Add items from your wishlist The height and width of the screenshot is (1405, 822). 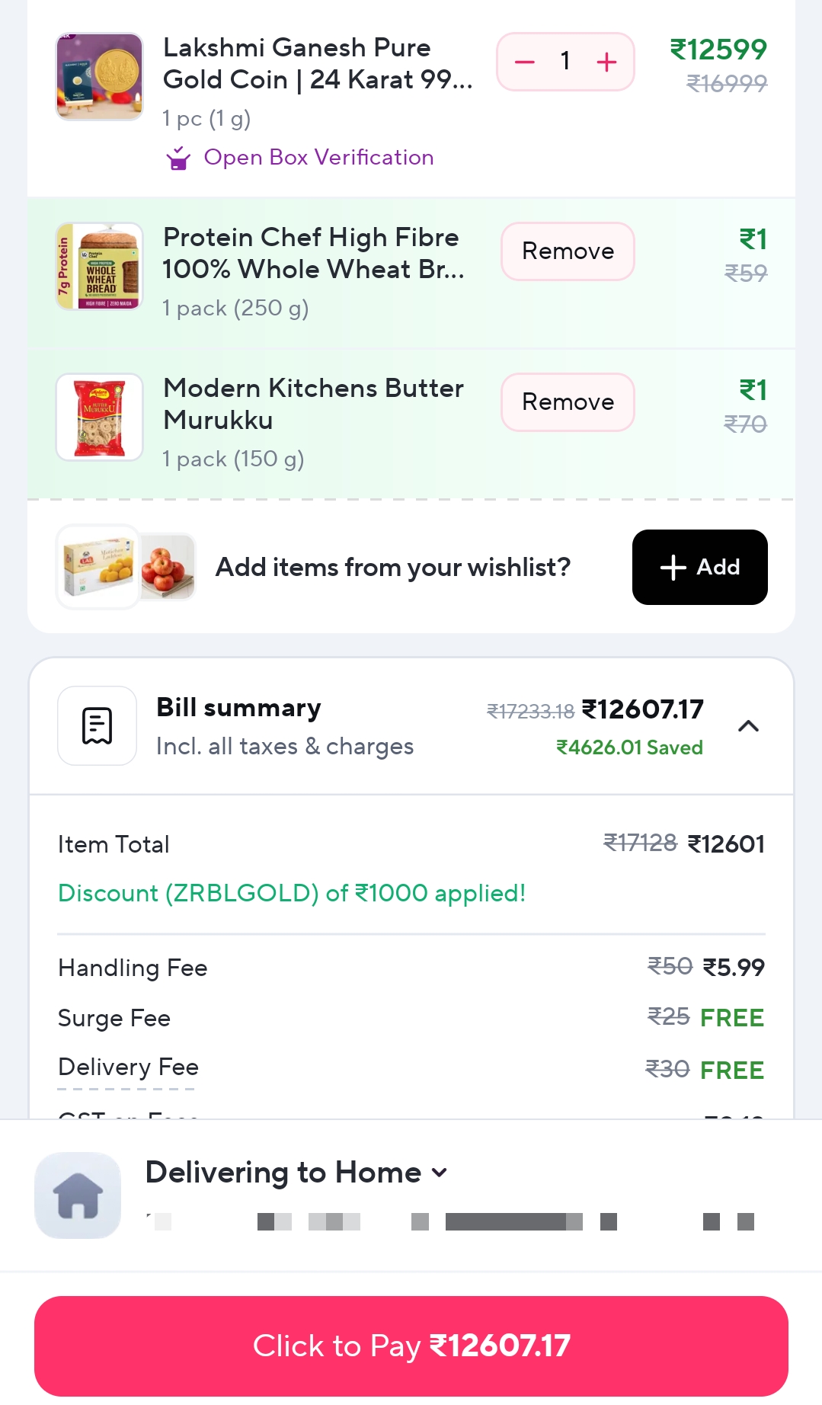699,567
